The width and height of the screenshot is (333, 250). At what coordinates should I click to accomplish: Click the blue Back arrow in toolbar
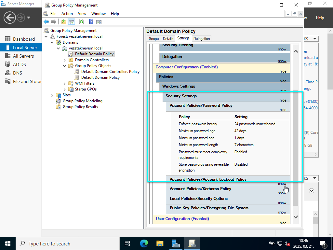click(x=46, y=22)
